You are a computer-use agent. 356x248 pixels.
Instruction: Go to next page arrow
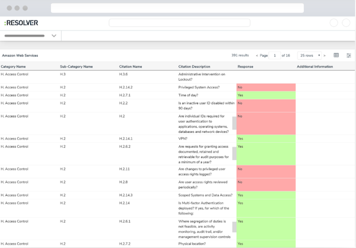tap(325, 55)
